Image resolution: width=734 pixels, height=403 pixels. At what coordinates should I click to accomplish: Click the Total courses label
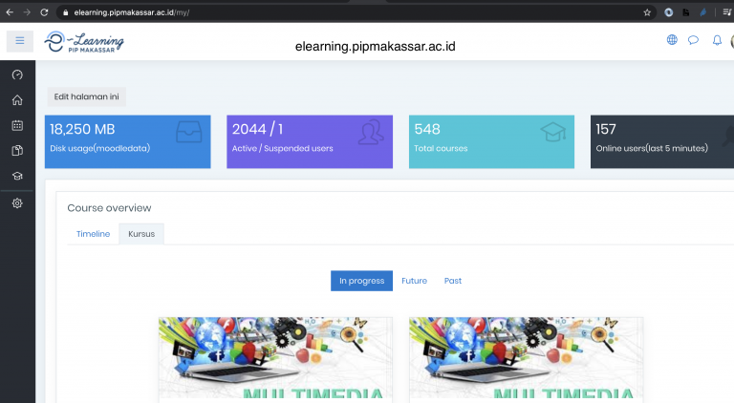pos(441,149)
